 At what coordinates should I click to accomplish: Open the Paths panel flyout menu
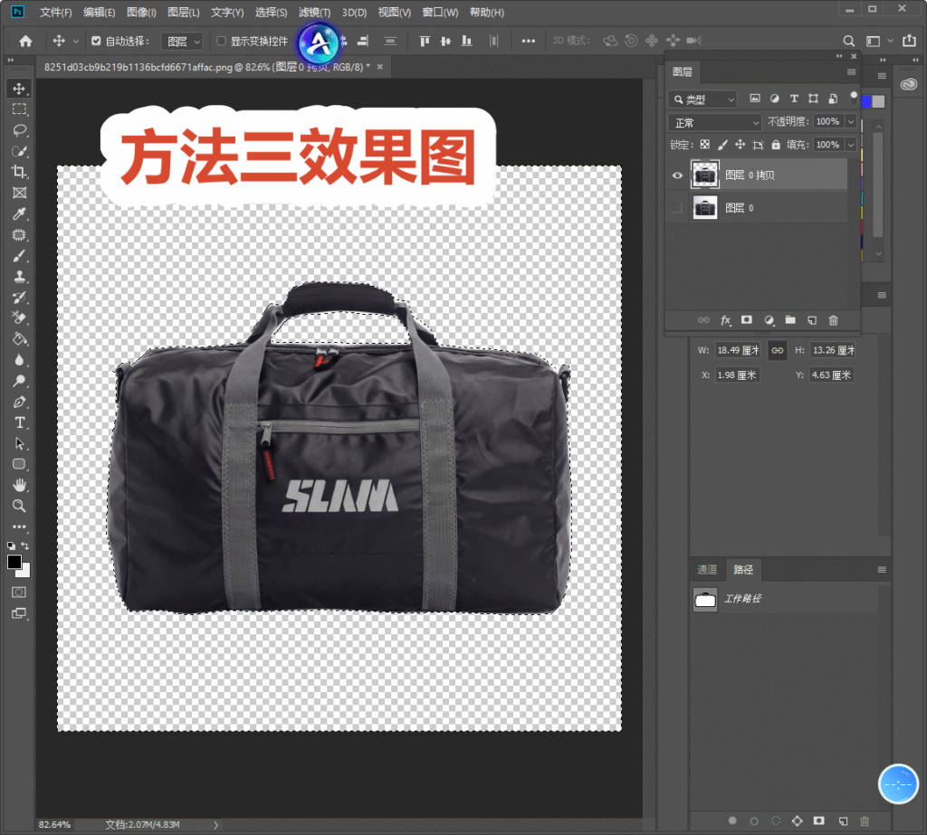point(882,570)
